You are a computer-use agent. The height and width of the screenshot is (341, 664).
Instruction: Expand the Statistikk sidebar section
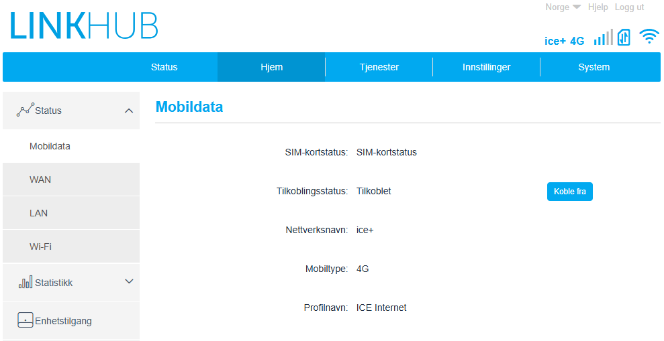pos(129,281)
